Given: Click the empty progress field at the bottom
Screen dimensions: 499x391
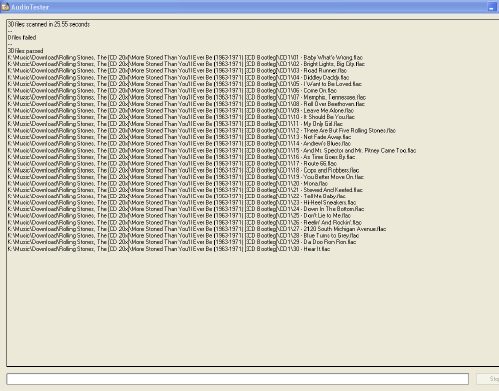Looking at the screenshot, I should coord(238,379).
